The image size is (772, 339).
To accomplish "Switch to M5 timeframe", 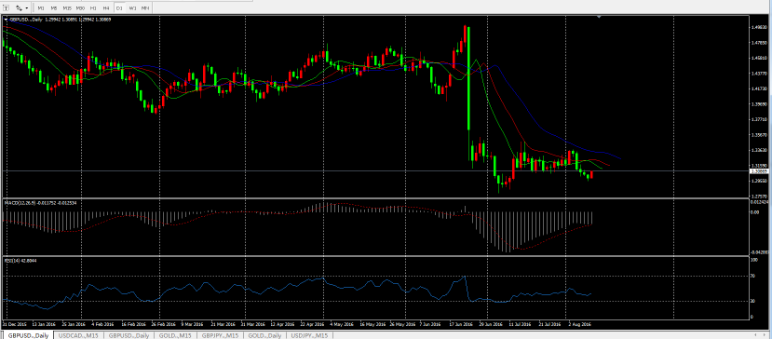I will [x=54, y=7].
